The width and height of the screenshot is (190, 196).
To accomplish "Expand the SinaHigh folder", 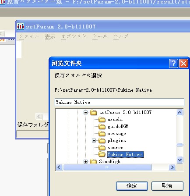I will click(86, 161).
